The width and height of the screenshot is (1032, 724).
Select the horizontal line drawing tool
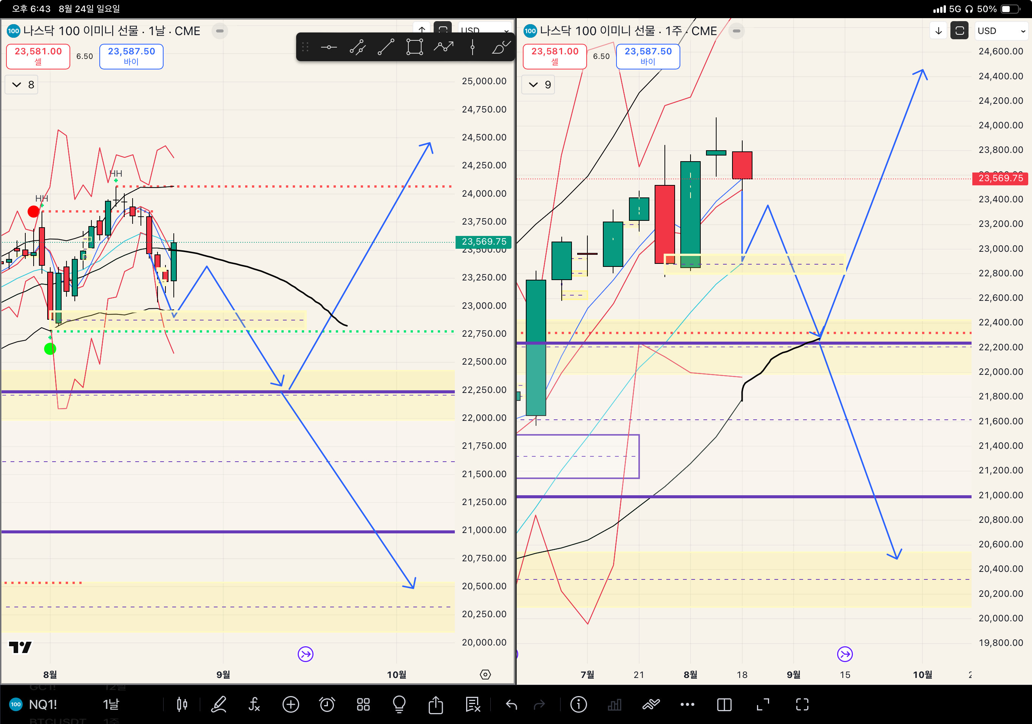(329, 47)
